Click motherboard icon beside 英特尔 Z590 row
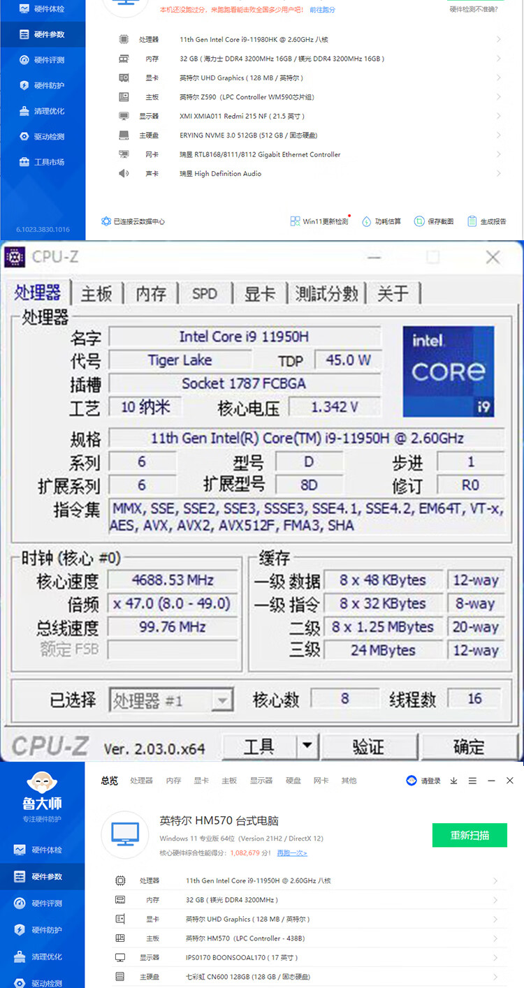 124,97
